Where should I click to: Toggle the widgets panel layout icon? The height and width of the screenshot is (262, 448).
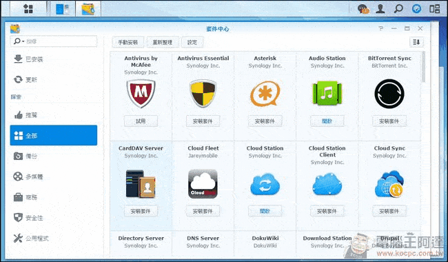tap(435, 9)
